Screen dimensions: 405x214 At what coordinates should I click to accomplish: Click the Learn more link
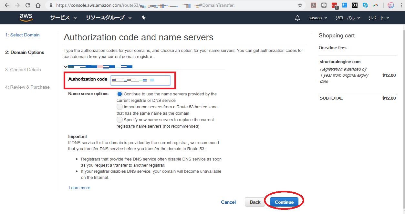coord(79,188)
